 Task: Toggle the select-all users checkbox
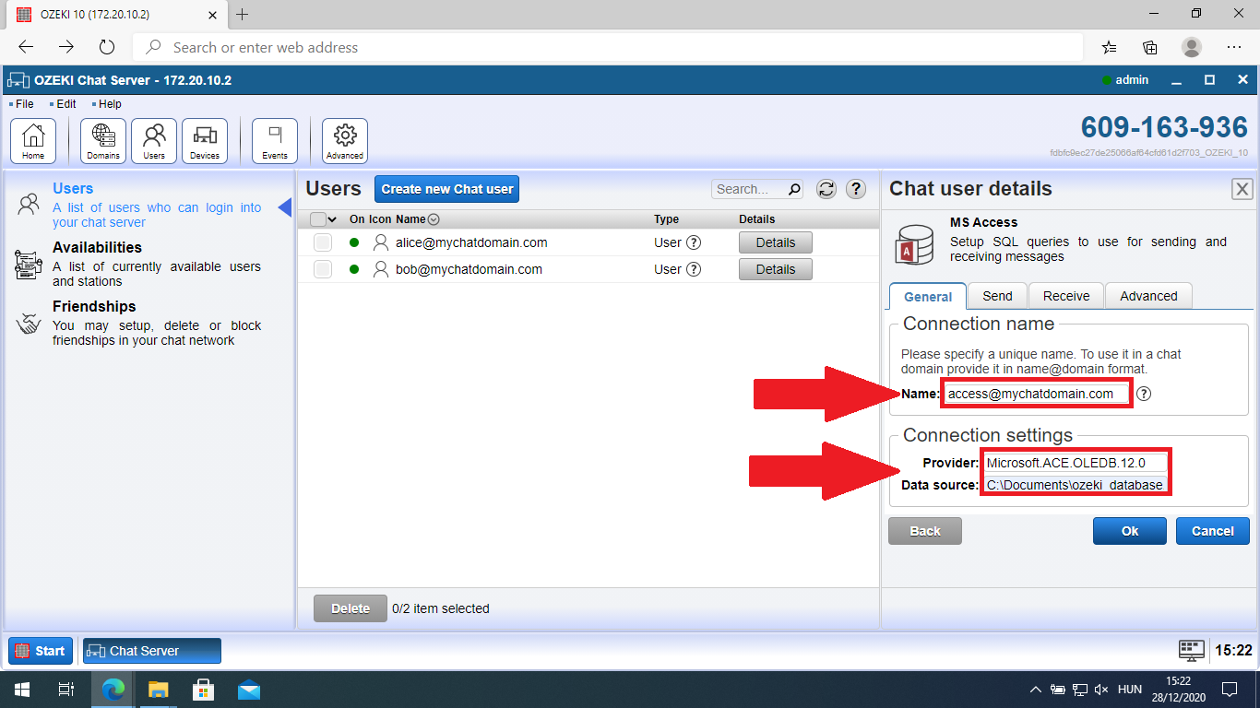click(x=318, y=219)
